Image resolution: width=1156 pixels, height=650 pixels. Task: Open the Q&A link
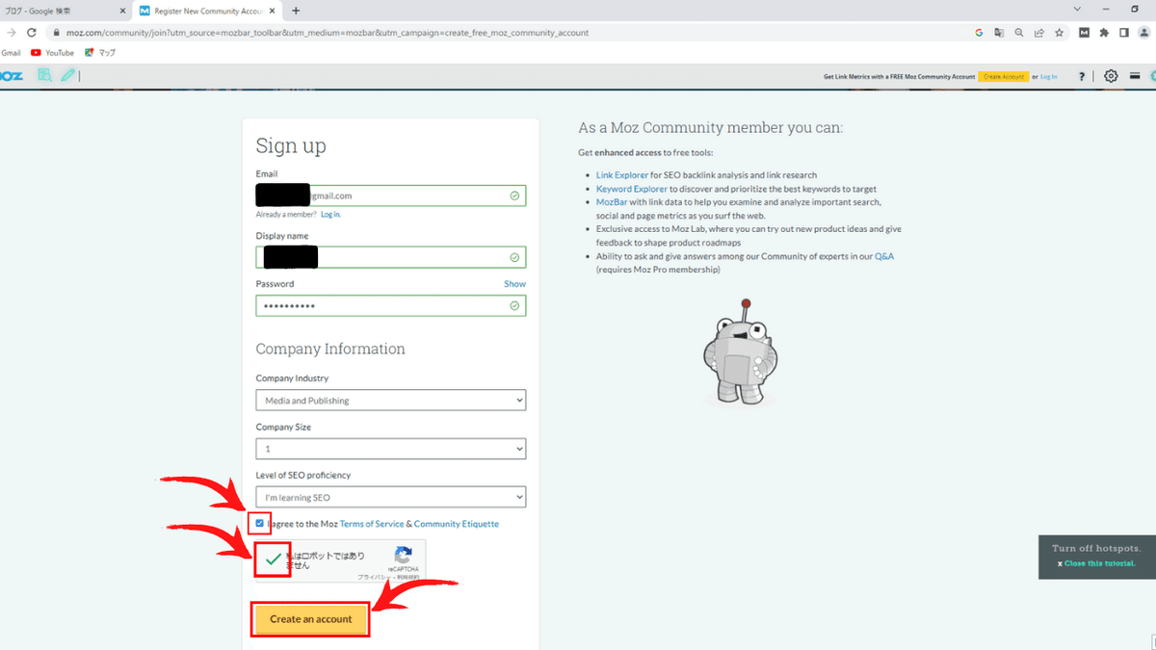tap(884, 256)
